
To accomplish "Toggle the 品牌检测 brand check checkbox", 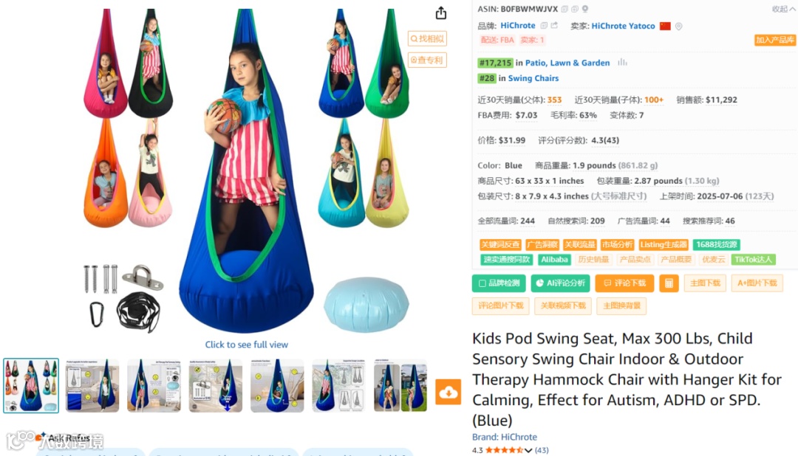I will pos(482,283).
